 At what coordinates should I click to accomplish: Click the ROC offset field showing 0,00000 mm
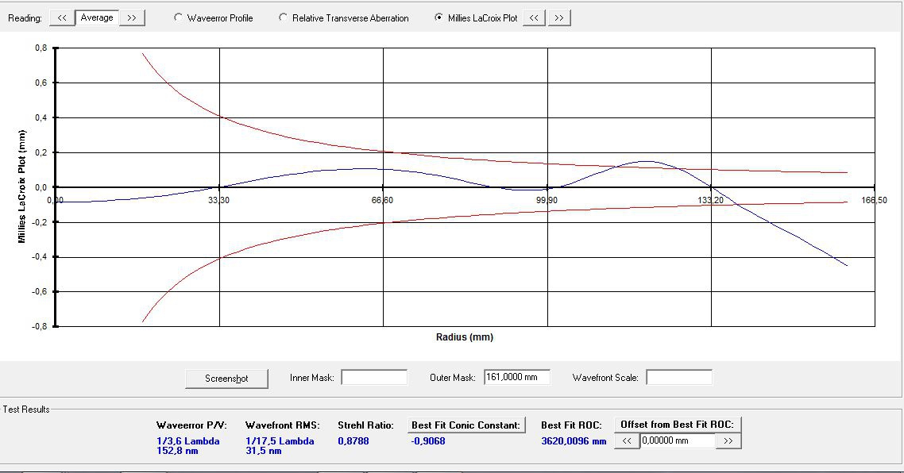pos(678,440)
